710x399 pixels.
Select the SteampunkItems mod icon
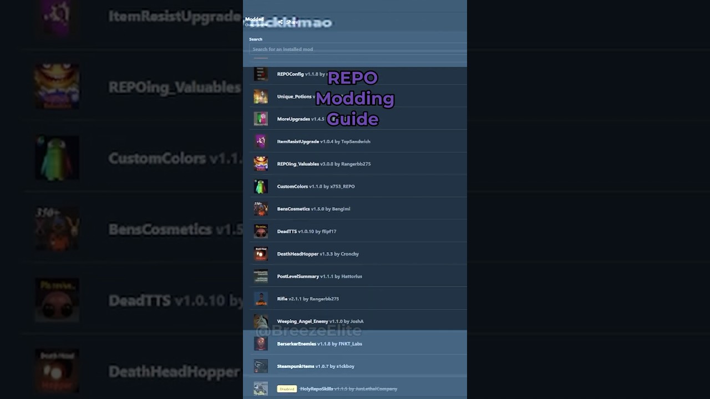[x=261, y=366]
